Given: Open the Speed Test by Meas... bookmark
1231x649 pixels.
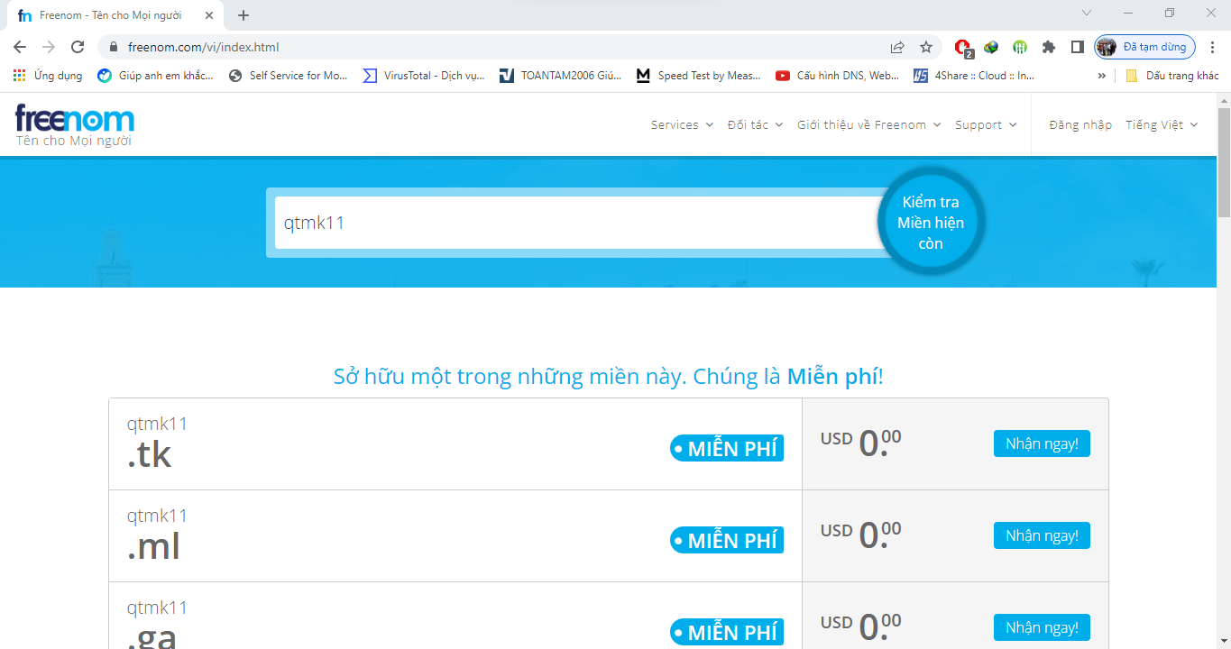Looking at the screenshot, I should [x=699, y=76].
